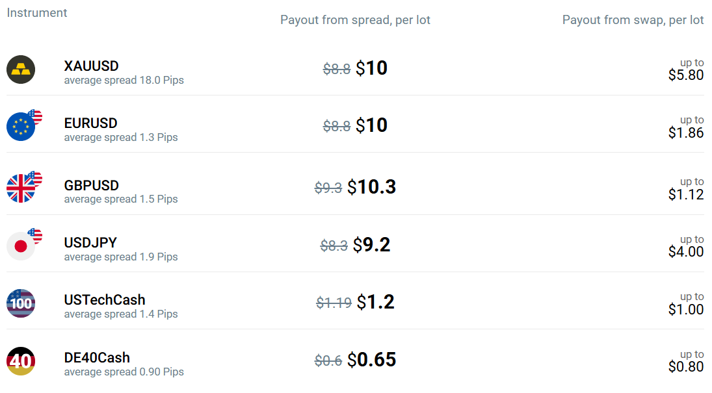This screenshot has height=393, width=712.
Task: Open the USTechCash instrument name
Action: coord(105,300)
